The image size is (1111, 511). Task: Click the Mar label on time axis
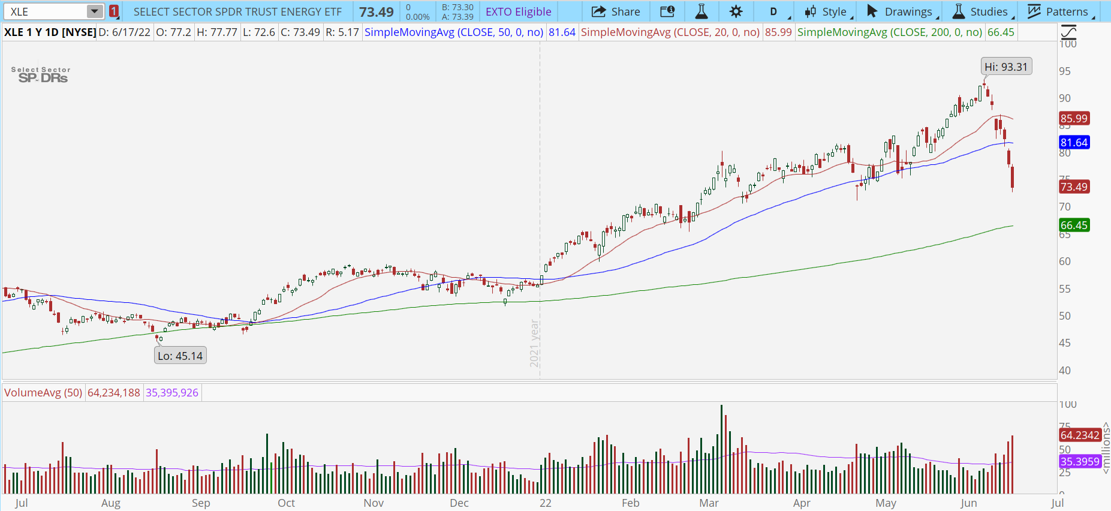[x=709, y=503]
